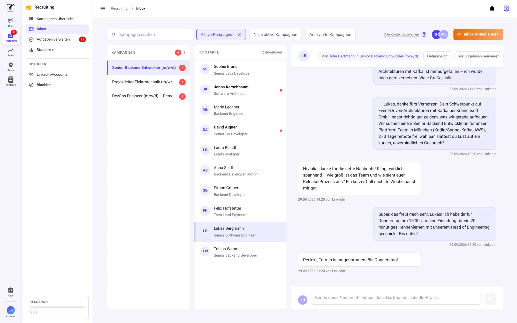
Task: Toggle the Archivierte Kampagnen filter
Action: (330, 34)
